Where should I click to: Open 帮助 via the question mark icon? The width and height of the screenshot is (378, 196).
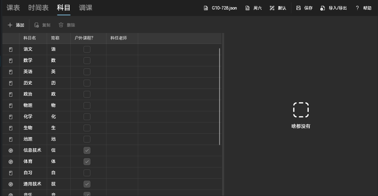tap(357, 8)
